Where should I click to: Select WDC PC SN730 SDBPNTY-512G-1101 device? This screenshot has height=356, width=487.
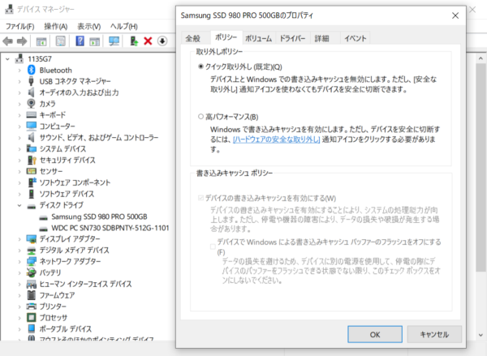[110, 228]
